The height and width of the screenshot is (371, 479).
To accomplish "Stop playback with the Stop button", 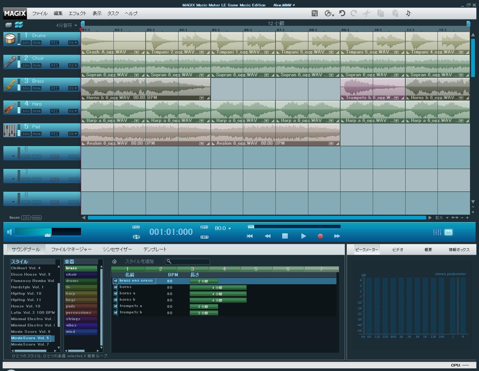I will (285, 236).
